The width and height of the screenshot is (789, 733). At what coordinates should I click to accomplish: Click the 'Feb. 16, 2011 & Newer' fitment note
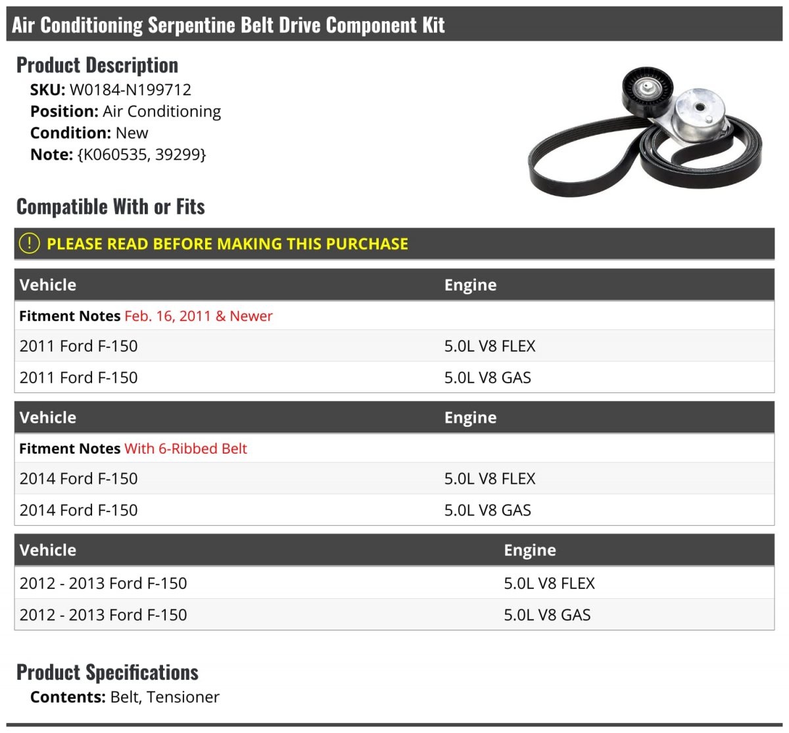click(198, 316)
